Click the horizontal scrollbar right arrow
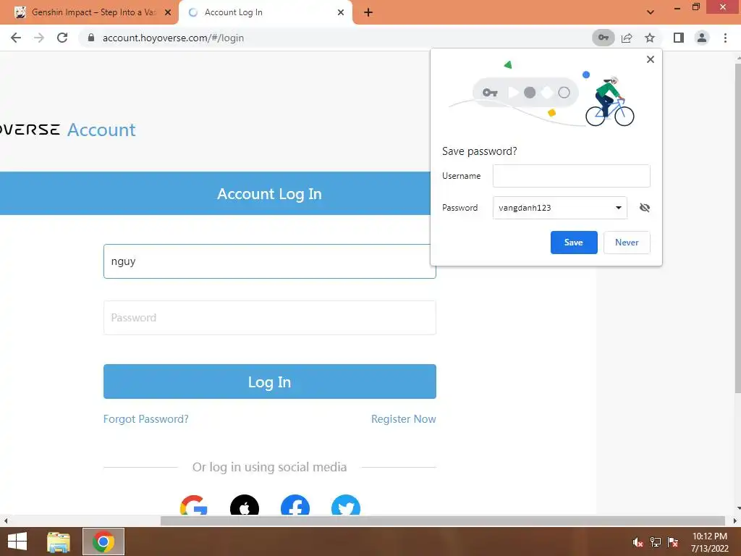The height and width of the screenshot is (556, 741). (735, 521)
